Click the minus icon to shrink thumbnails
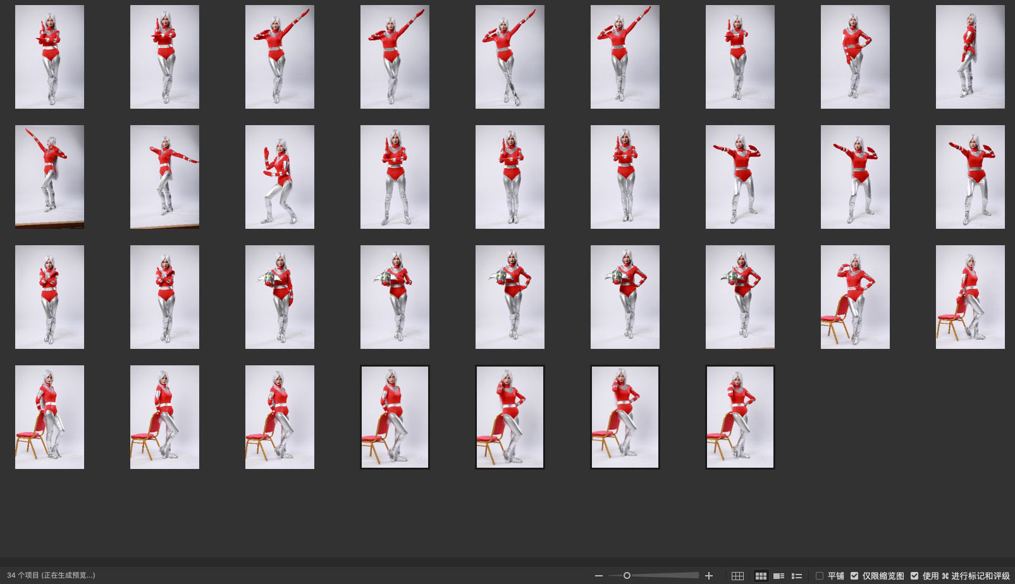The width and height of the screenshot is (1015, 584). tap(598, 576)
